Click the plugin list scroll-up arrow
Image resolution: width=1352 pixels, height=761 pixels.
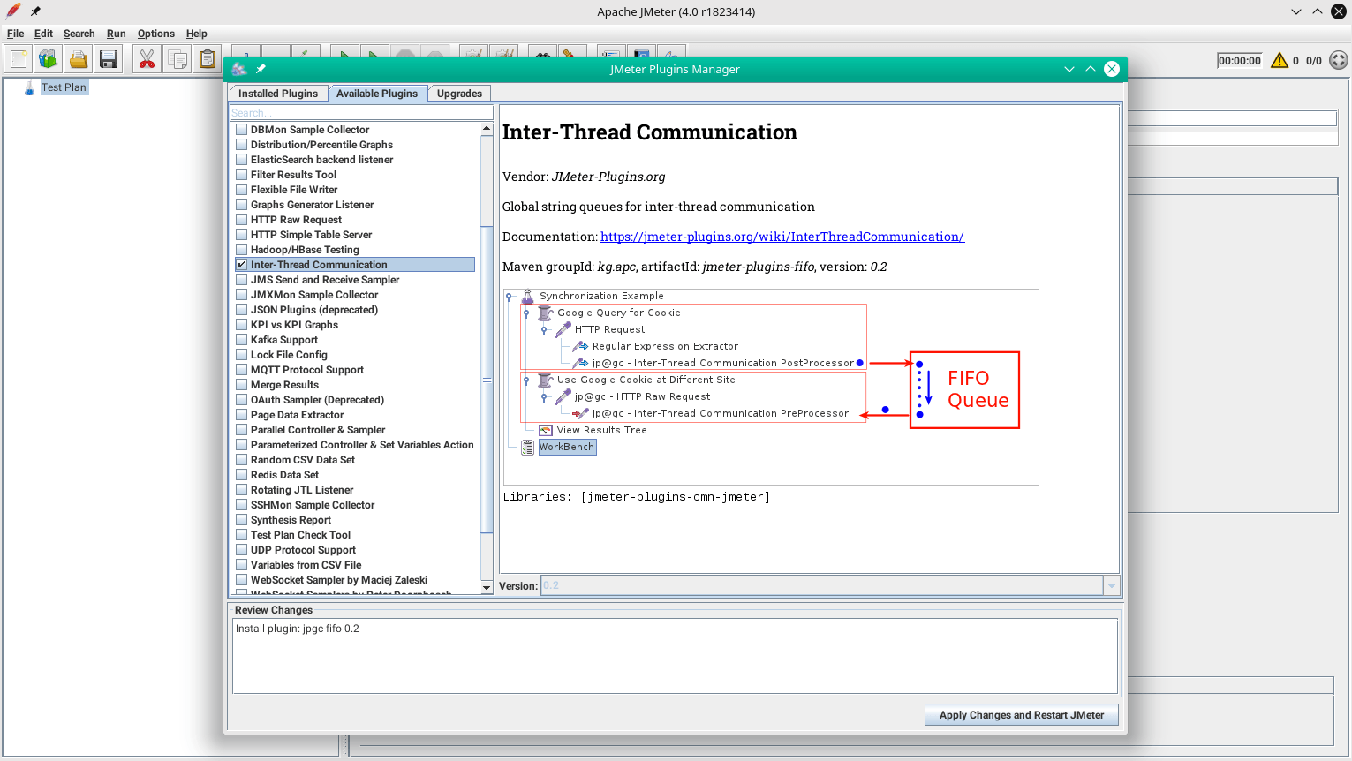(x=486, y=129)
